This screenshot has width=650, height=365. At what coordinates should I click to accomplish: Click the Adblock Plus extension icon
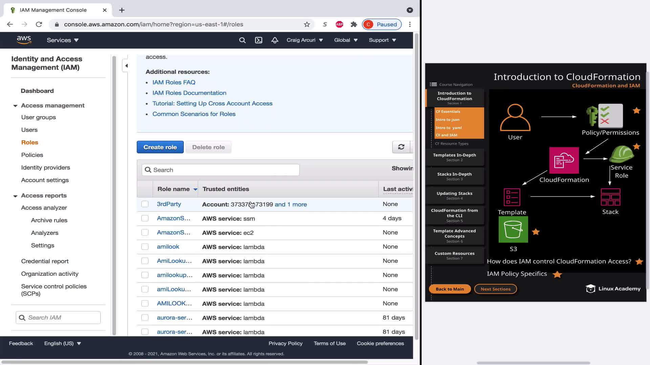coord(339,24)
